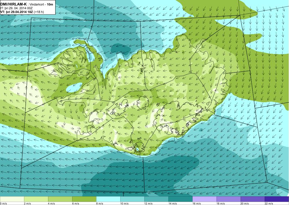Click the '22 m/s' legend label
This screenshot has height=205, width=289.
click(x=269, y=204)
